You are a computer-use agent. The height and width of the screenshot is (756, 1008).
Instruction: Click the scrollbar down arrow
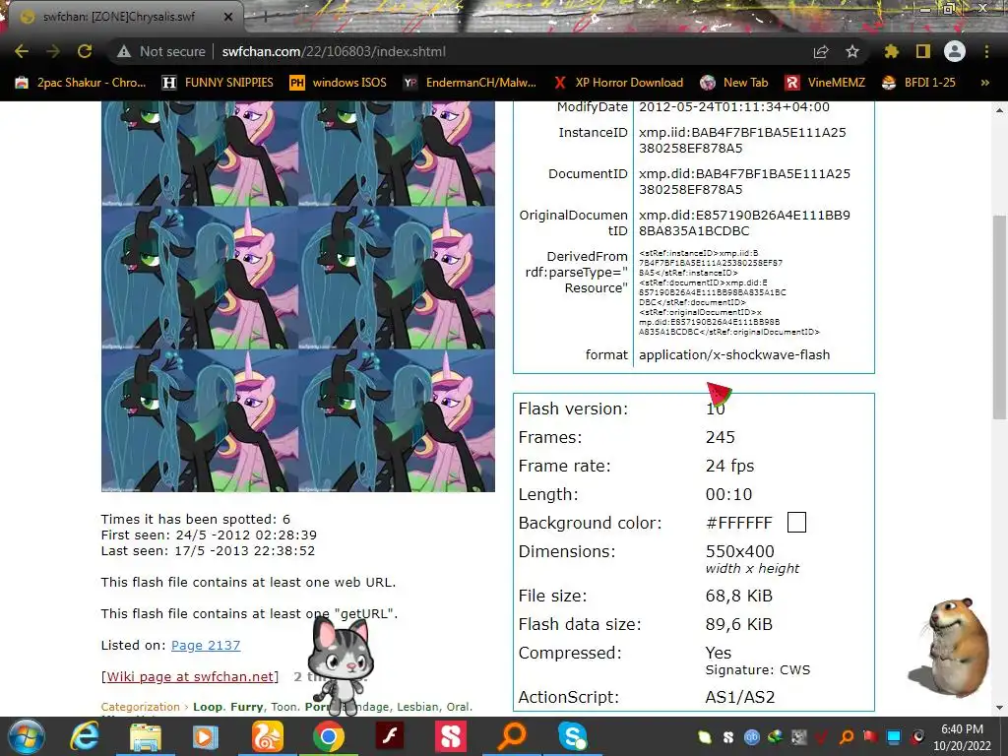pos(999,708)
